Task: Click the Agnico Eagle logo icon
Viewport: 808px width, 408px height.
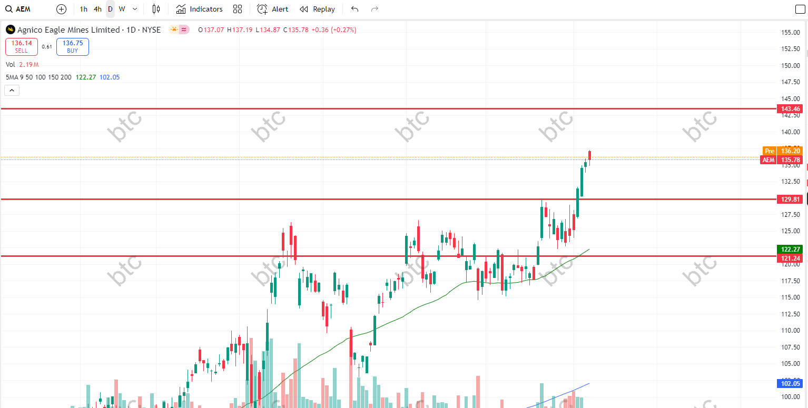Action: [10, 30]
